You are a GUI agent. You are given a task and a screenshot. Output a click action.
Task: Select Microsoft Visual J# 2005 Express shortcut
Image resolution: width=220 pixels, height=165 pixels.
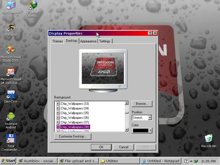point(11,76)
